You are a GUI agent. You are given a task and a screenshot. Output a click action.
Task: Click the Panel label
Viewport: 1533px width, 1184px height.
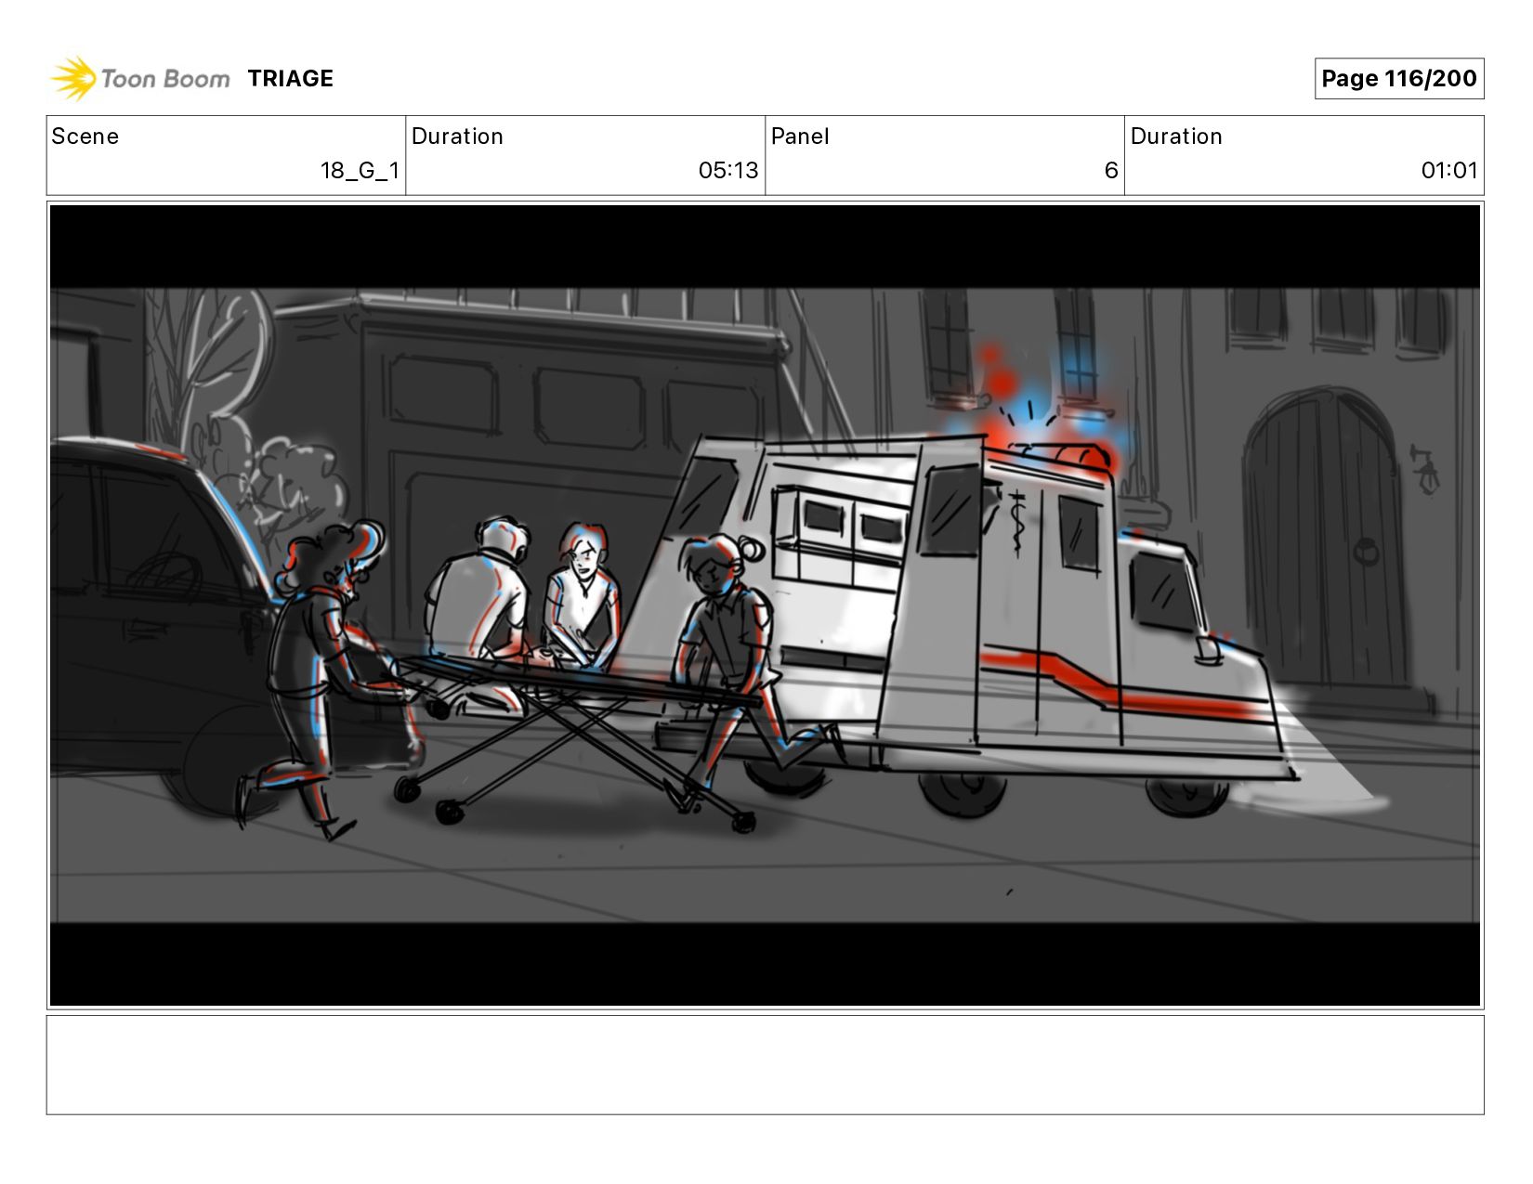point(799,137)
